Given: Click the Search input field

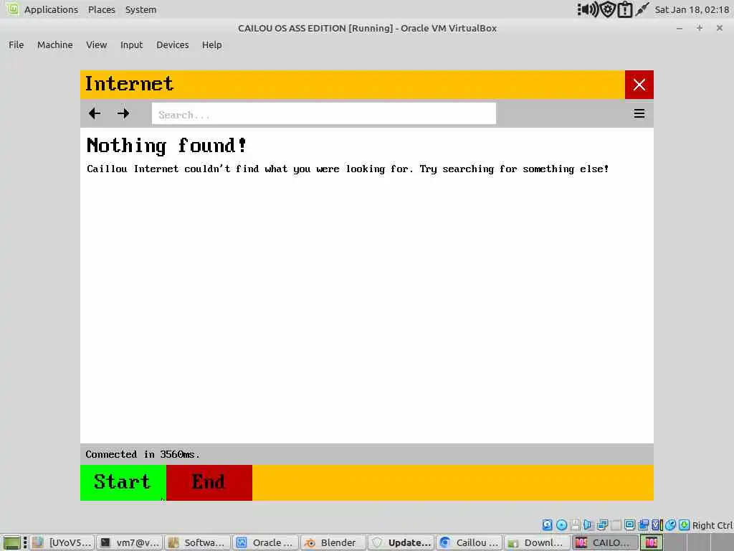Looking at the screenshot, I should point(323,114).
